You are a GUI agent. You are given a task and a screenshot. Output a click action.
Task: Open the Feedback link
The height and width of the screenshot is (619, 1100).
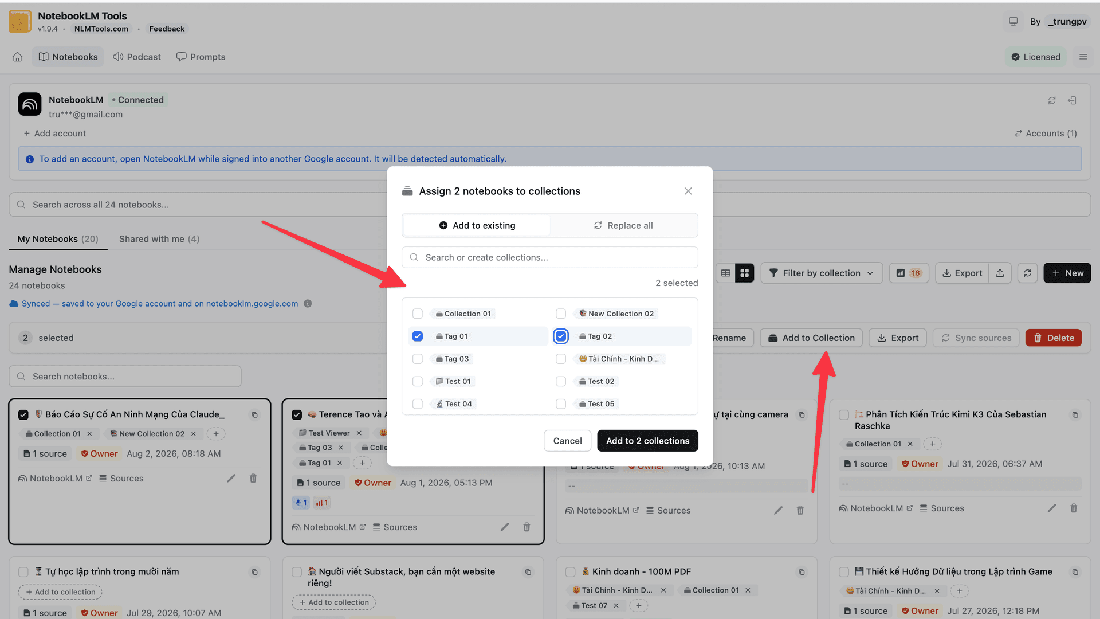[167, 29]
